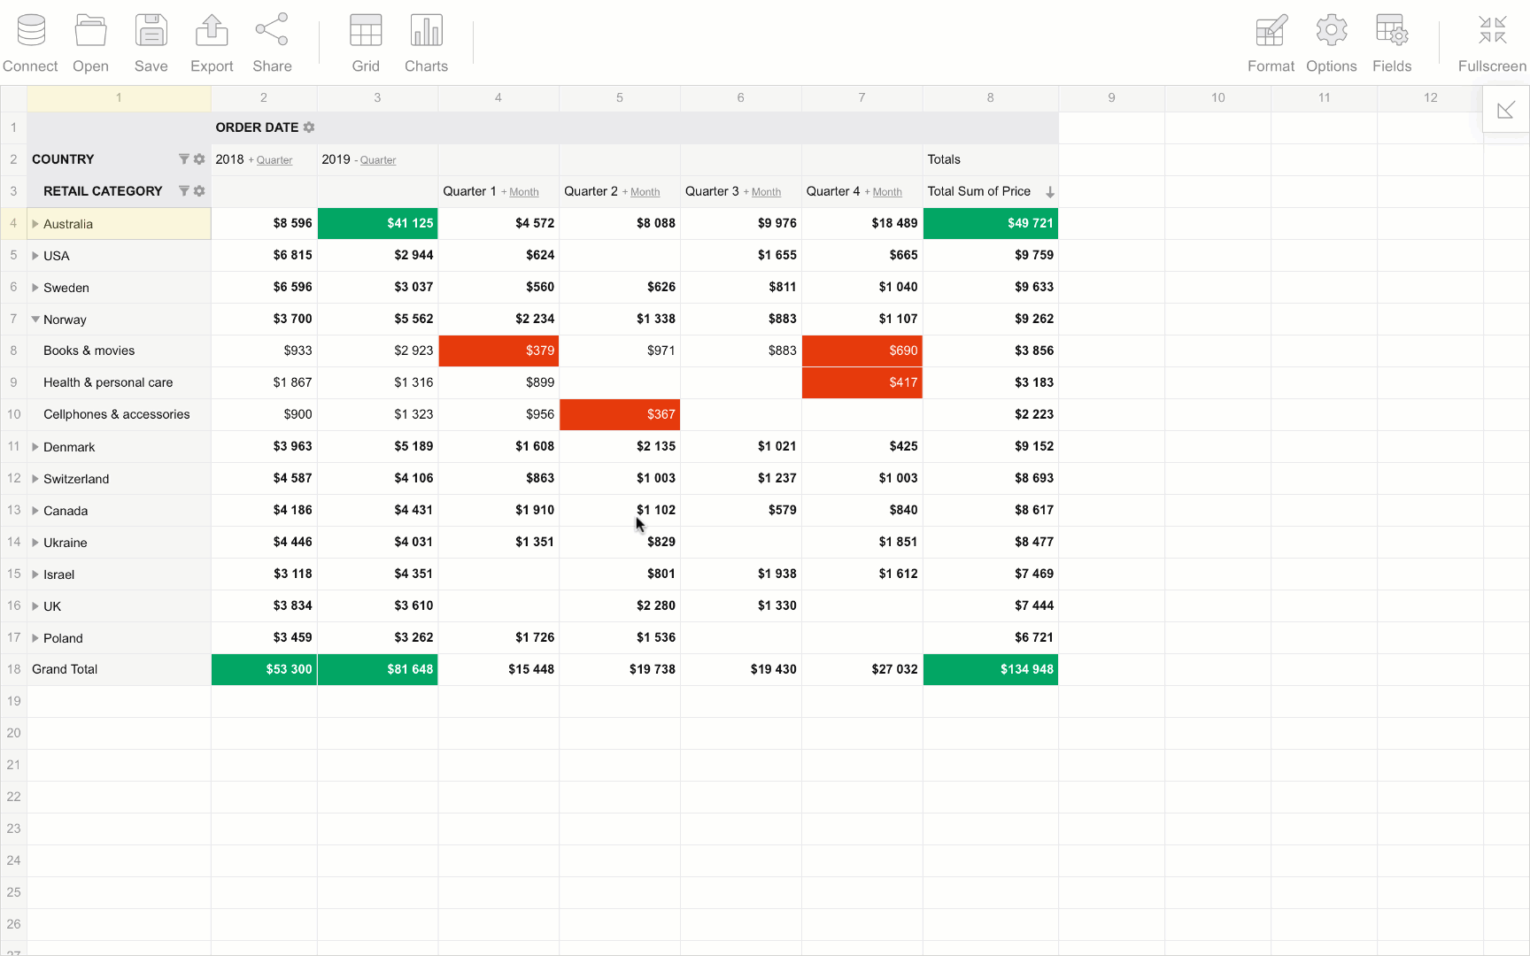
Task: Toggle Fullscreen mode
Action: pyautogui.click(x=1492, y=31)
